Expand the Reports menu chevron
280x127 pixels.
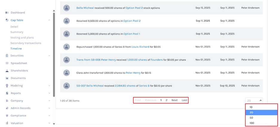tap(49, 93)
